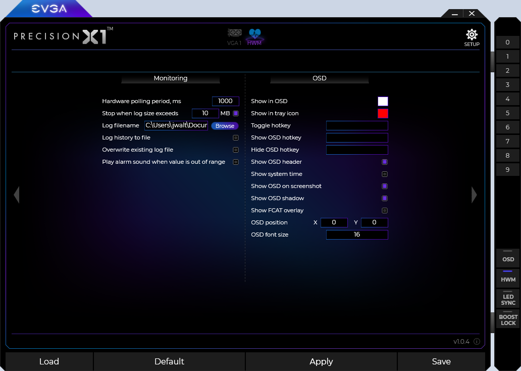Screen dimensions: 521x371
Task: Click the Show OSD hotkey field
Action: [357, 138]
